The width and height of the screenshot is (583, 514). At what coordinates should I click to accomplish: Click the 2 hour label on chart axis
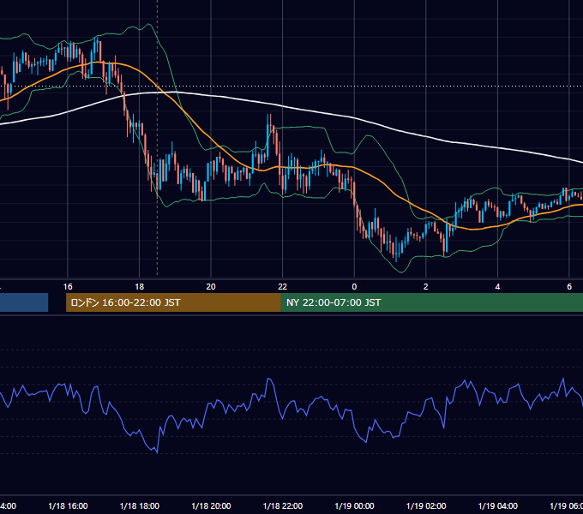coord(426,287)
